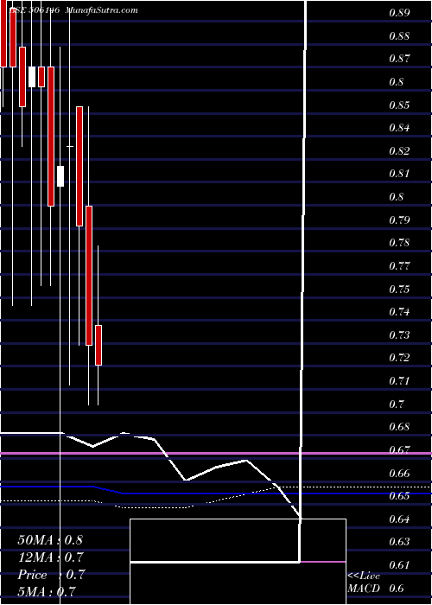This screenshot has height=605, width=432.
Task: Click the small white candle near 0.87
Action: pyautogui.click(x=32, y=77)
